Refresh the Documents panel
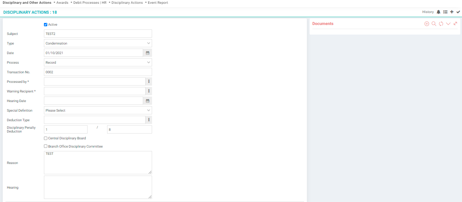 (x=441, y=24)
